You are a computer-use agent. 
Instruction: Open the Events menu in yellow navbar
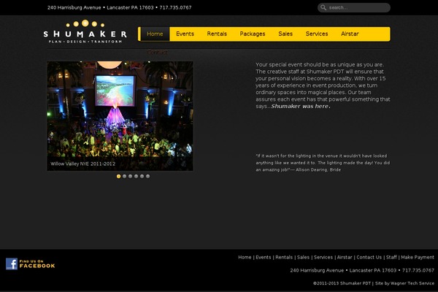click(x=185, y=34)
